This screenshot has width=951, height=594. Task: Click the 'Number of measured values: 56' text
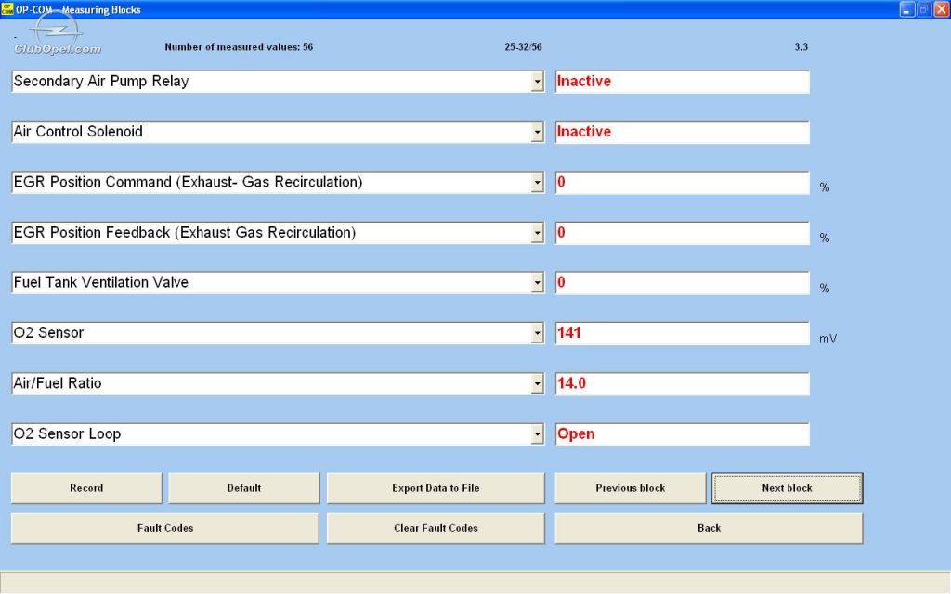coord(239,46)
